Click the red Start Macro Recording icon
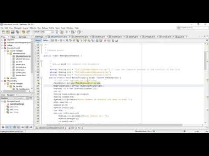 pyautogui.click(x=105, y=40)
